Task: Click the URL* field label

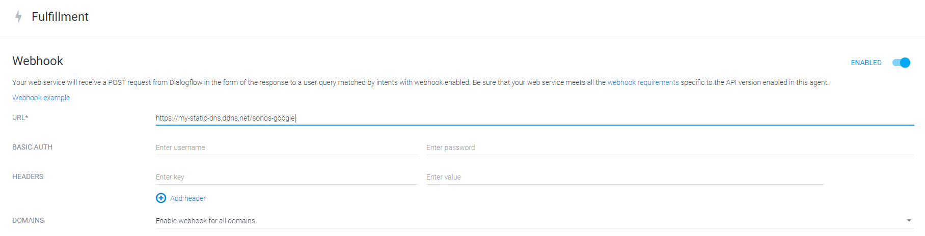Action: coord(20,117)
